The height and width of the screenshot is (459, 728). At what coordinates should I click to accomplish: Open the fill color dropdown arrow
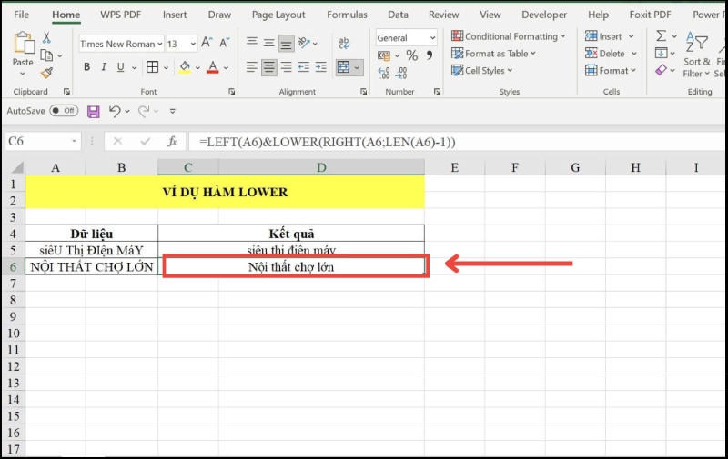pos(197,68)
